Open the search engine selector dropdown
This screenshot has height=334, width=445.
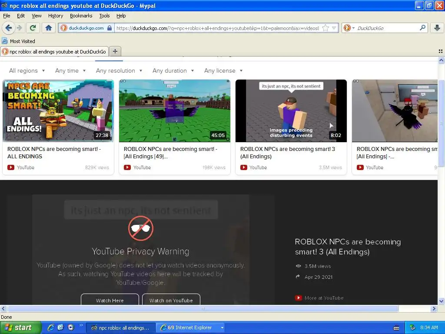point(349,28)
